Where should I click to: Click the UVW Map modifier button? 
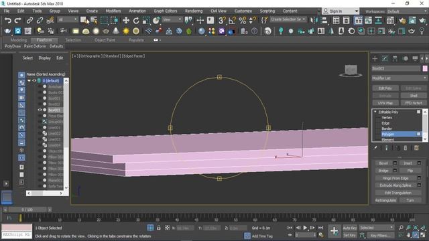pos(385,103)
